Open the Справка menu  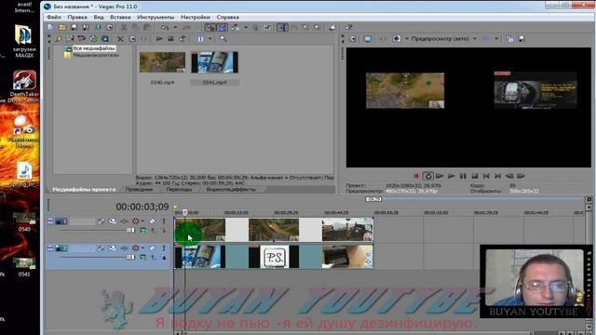227,17
